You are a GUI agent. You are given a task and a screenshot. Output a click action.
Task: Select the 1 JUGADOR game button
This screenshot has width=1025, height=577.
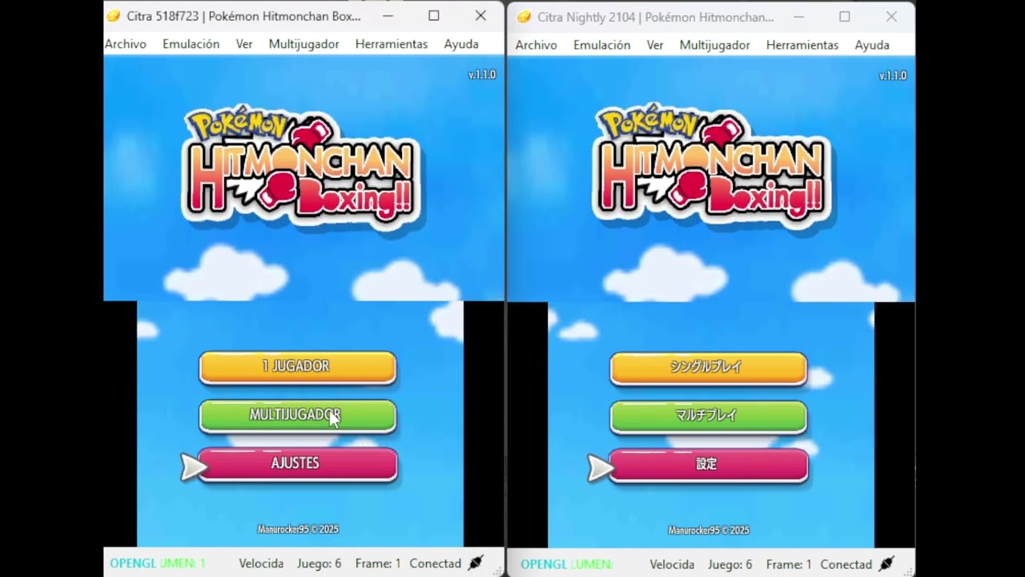(x=297, y=367)
